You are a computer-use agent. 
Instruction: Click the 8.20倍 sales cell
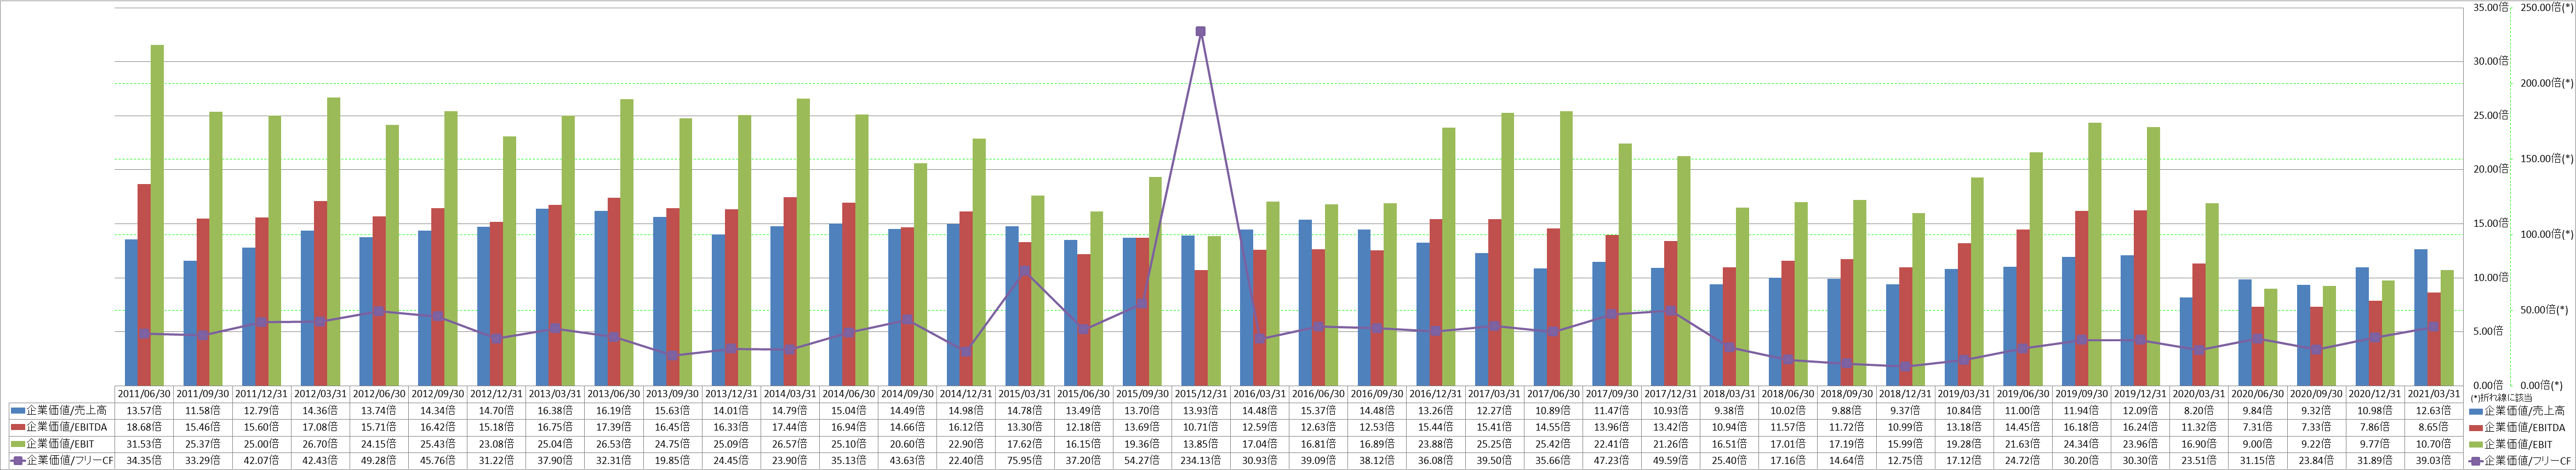point(2198,411)
